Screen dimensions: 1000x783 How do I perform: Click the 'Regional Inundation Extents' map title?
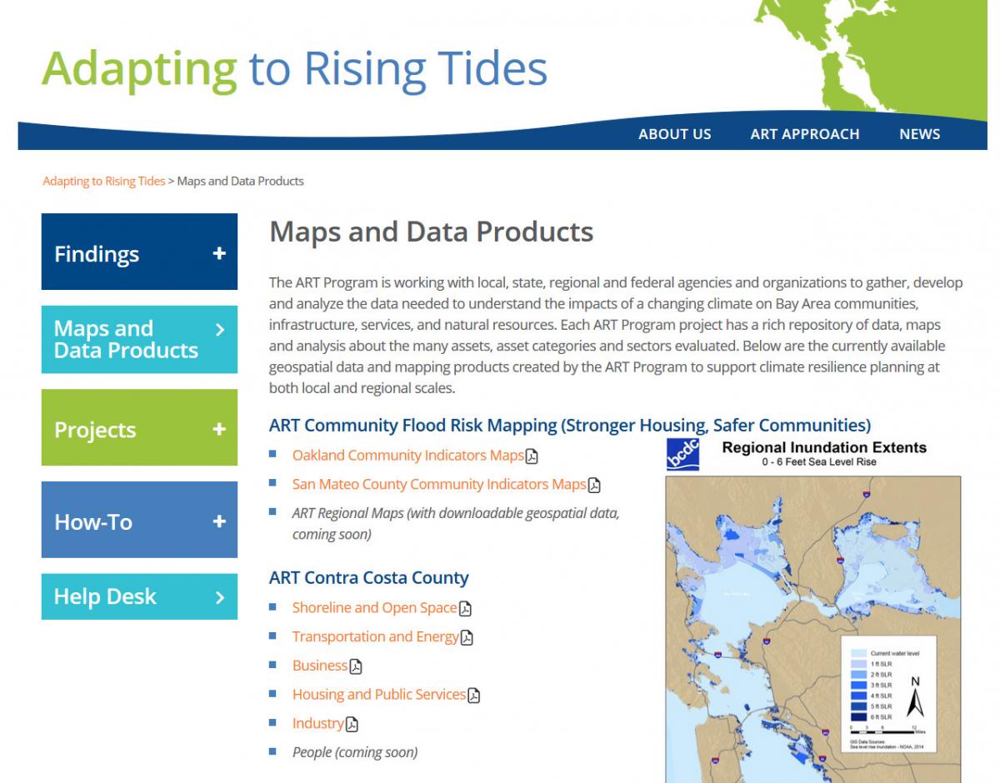coord(824,447)
